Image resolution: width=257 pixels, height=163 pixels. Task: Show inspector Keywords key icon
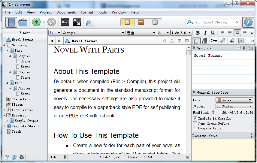(x=214, y=41)
